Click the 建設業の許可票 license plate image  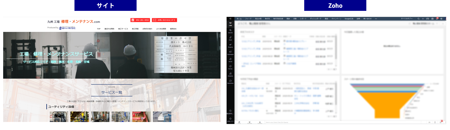[x=176, y=54]
